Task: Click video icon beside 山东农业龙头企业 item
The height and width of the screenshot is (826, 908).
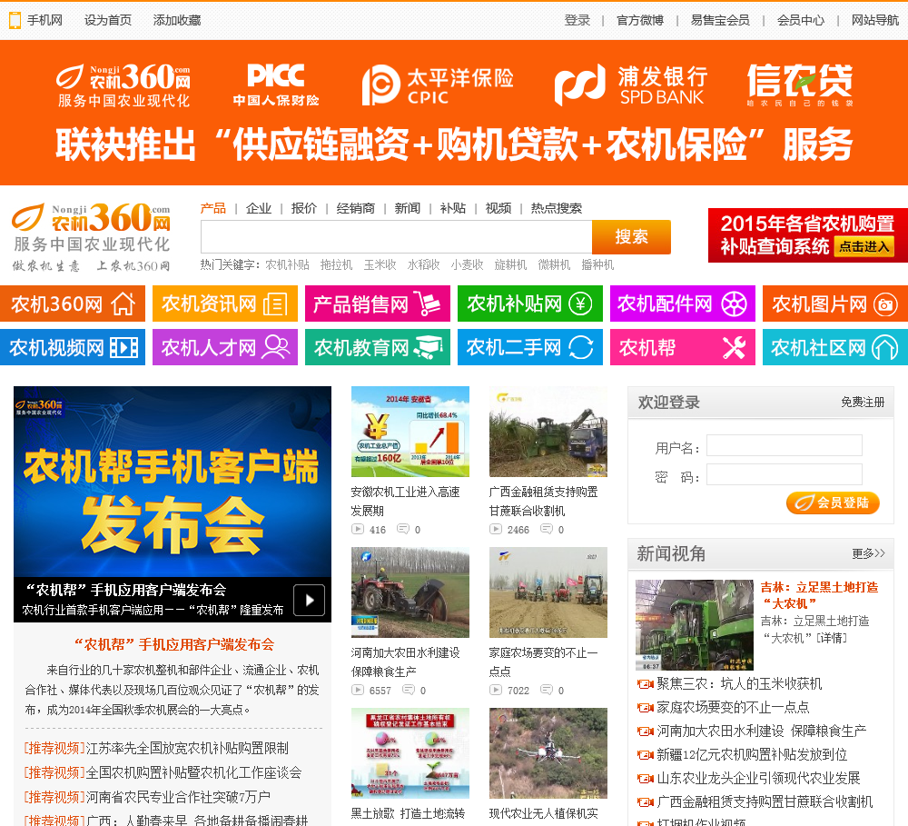Action: coord(645,779)
